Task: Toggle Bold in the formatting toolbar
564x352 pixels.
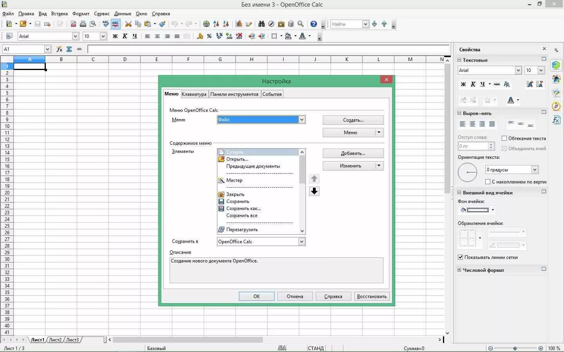Action: click(x=115, y=36)
